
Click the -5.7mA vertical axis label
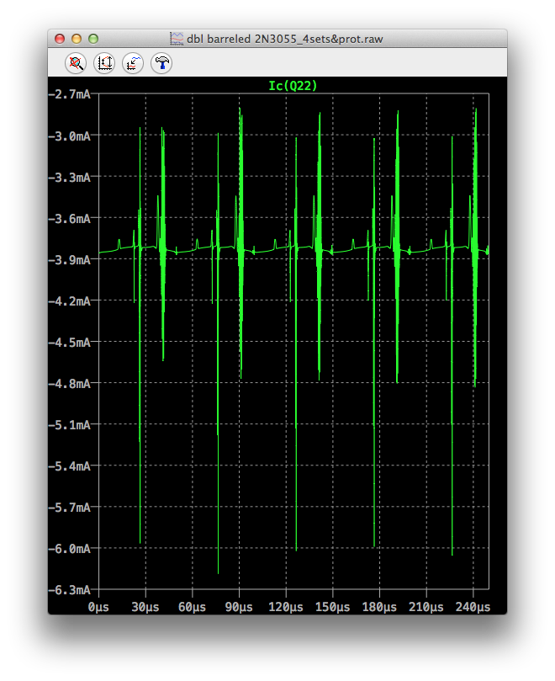[x=70, y=508]
